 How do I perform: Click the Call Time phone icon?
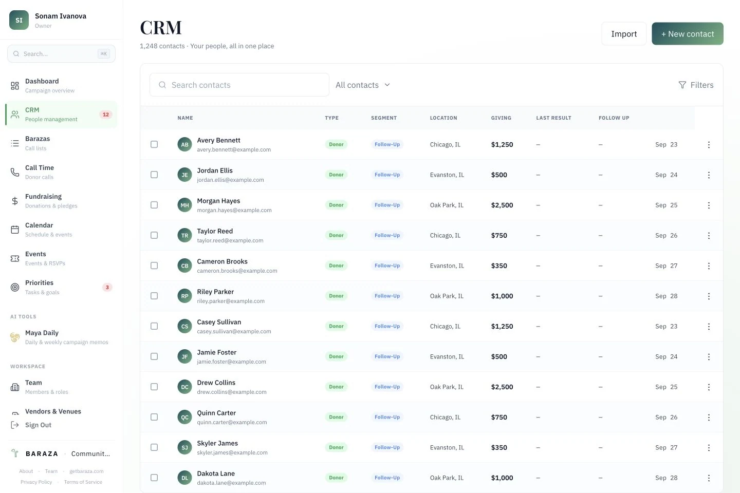[15, 172]
